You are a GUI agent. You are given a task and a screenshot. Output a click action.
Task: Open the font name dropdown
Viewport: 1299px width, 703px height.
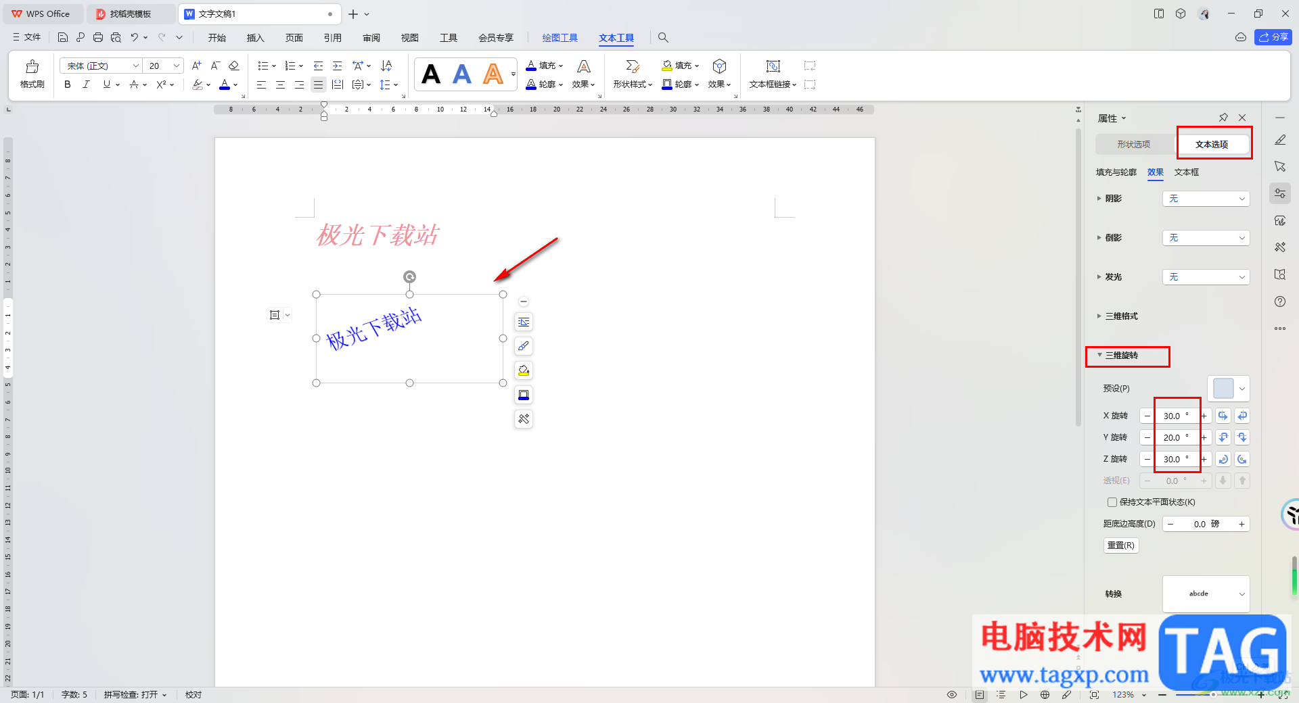point(135,66)
